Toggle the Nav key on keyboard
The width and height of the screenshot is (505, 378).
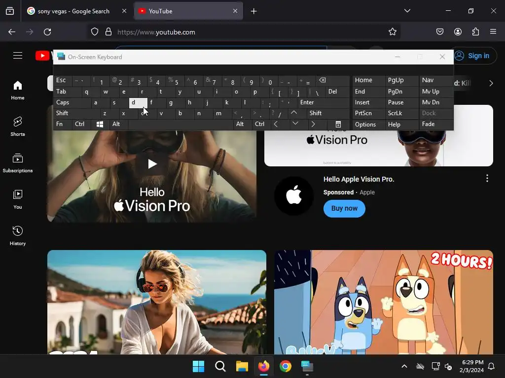point(436,80)
